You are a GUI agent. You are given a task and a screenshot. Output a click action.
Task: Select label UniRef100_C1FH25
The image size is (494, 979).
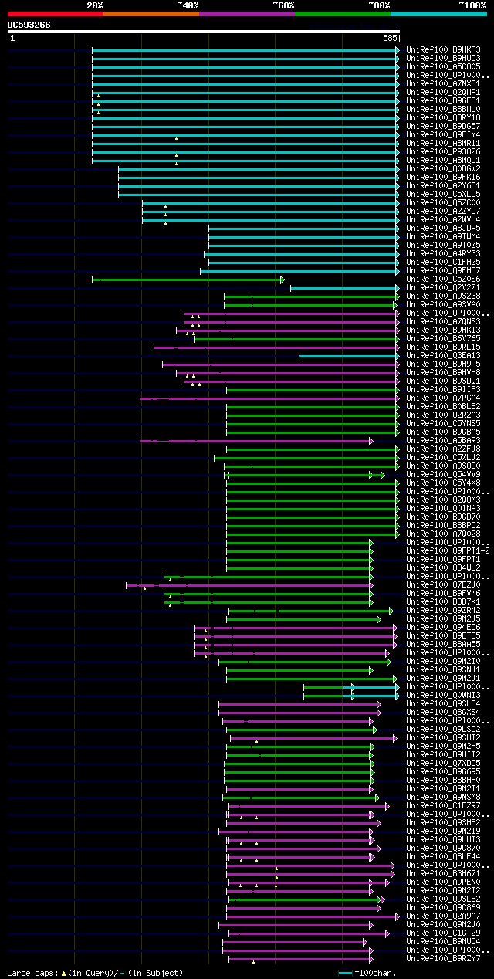coord(443,263)
